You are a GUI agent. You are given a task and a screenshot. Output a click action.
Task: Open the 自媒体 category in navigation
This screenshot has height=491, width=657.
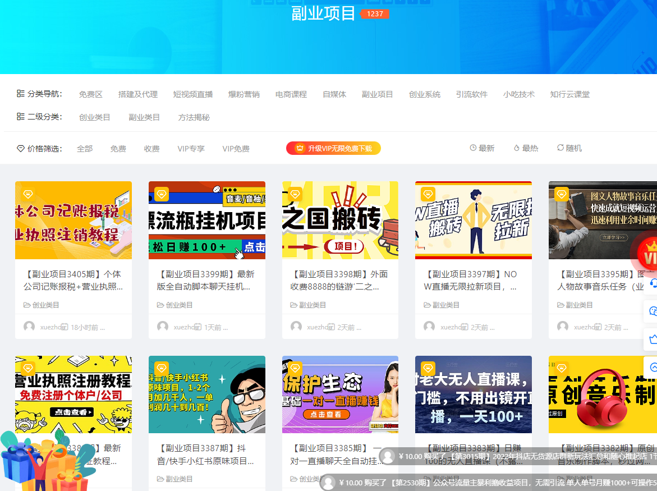pos(334,94)
